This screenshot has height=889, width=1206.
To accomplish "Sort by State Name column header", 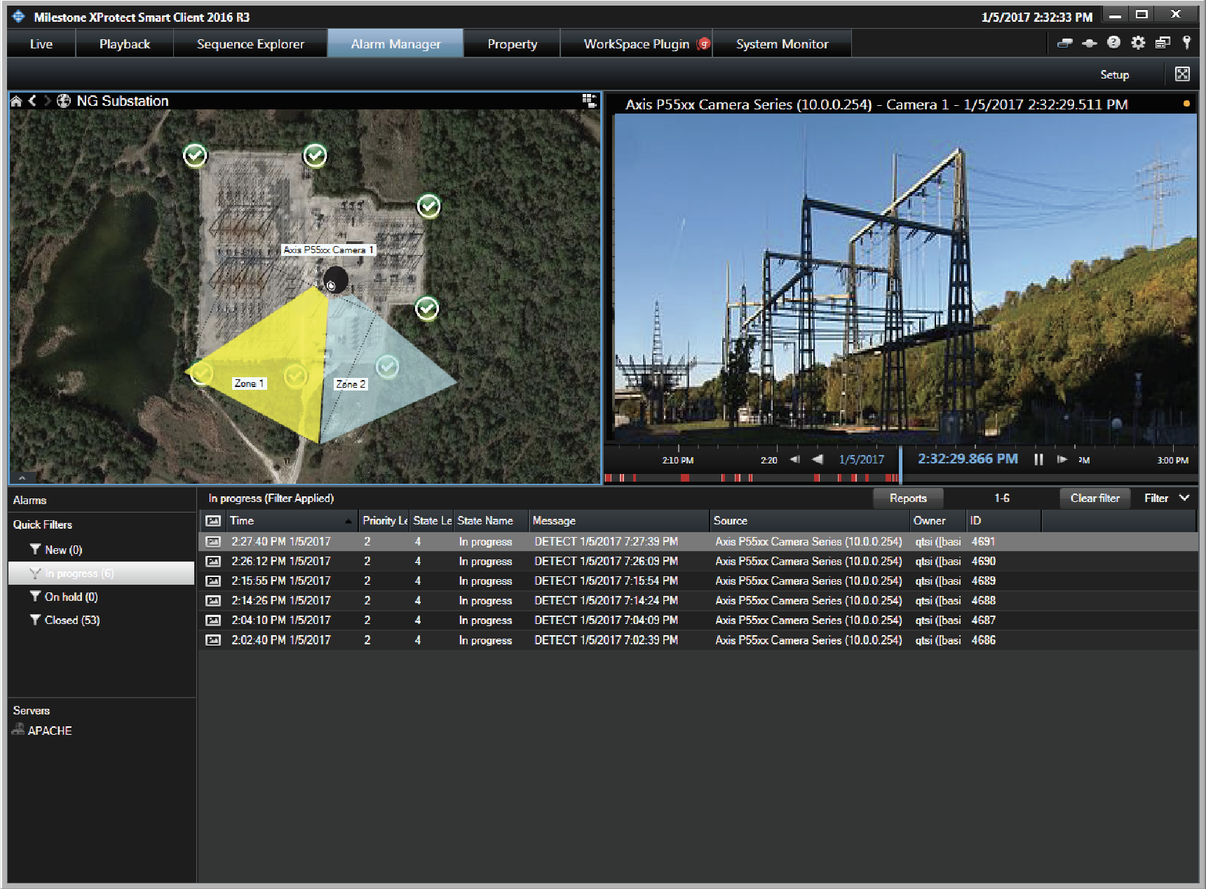I will 490,520.
